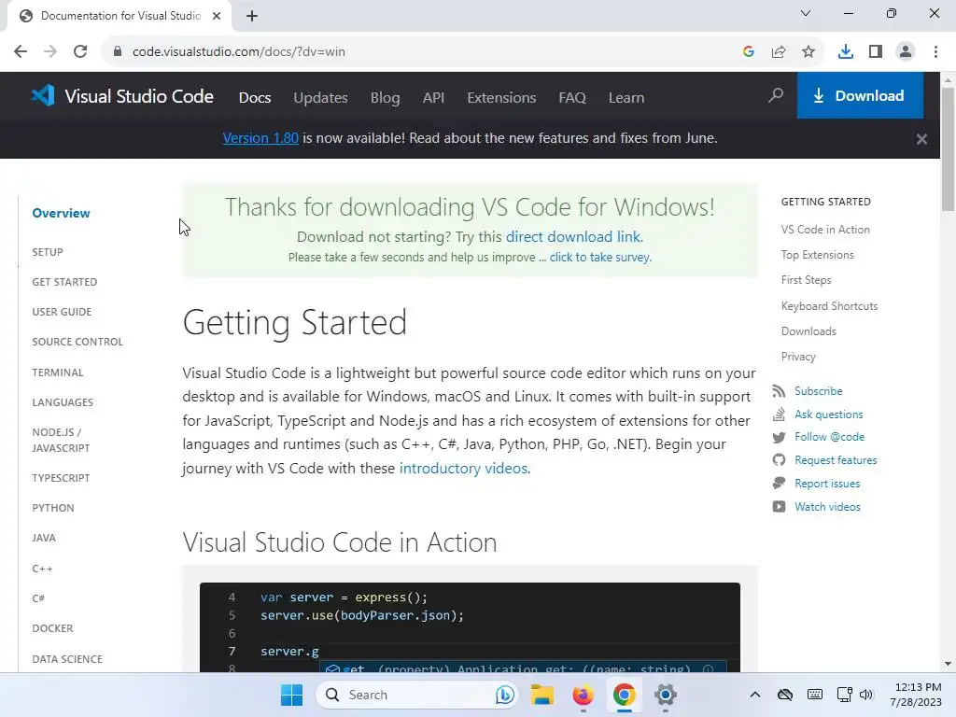Bookmark this page with star icon

click(808, 52)
